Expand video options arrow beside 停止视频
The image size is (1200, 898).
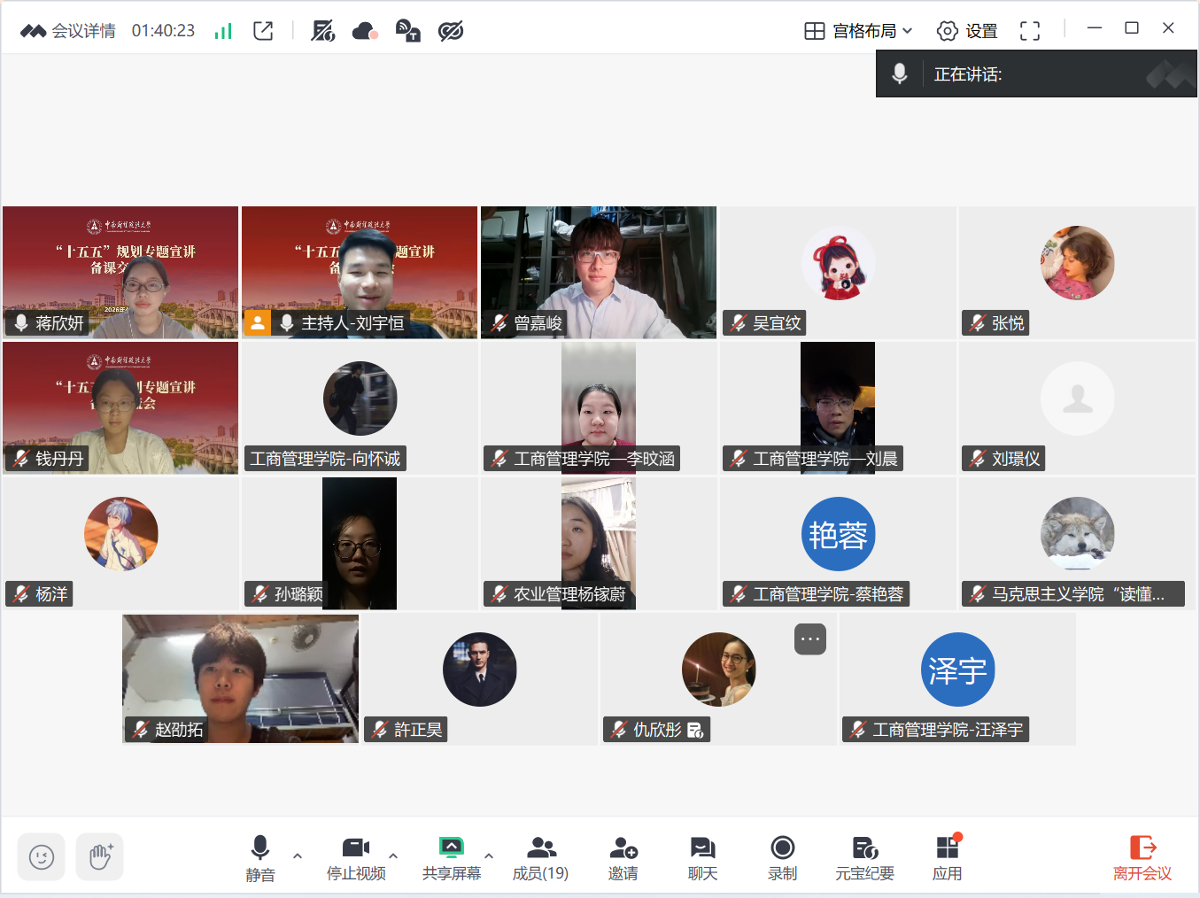tap(393, 855)
